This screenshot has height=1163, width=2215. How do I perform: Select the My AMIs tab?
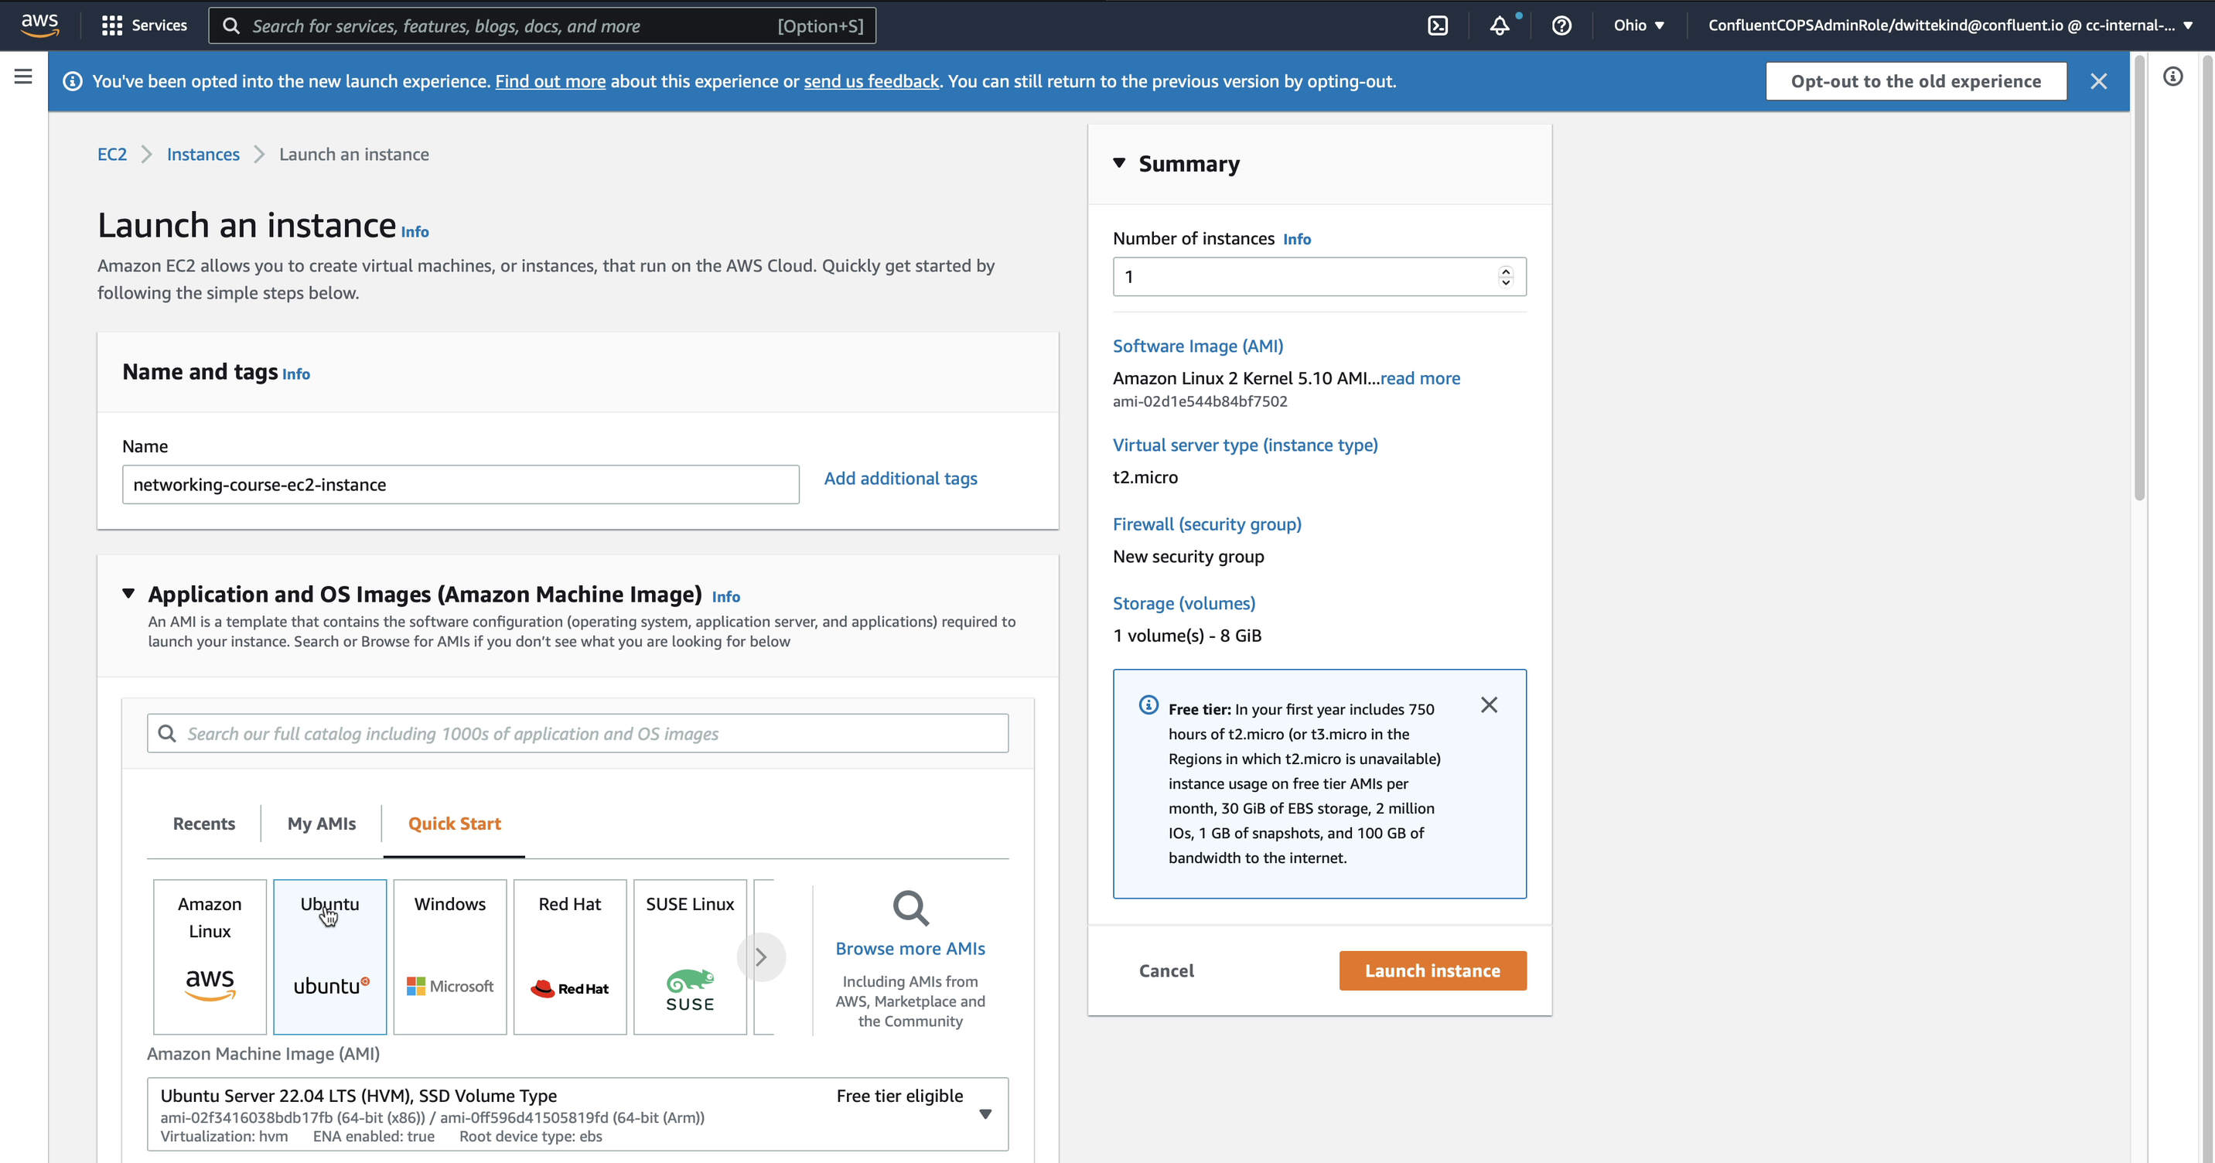click(321, 822)
